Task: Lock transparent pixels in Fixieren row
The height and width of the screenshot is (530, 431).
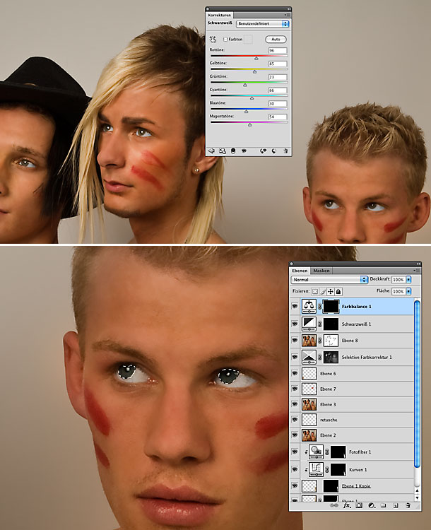Action: pos(314,291)
